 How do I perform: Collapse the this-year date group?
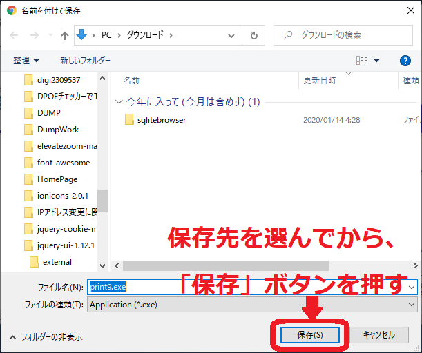click(x=119, y=102)
